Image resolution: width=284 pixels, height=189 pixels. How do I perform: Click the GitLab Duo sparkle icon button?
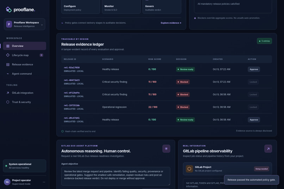coord(166,149)
